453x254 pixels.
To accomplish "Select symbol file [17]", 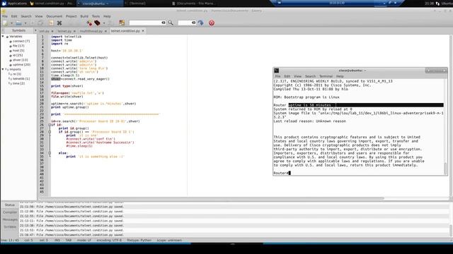I will pos(18,46).
